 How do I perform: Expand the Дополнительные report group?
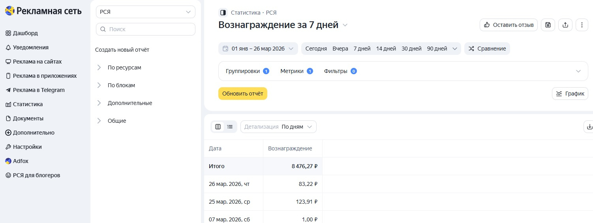coord(129,103)
